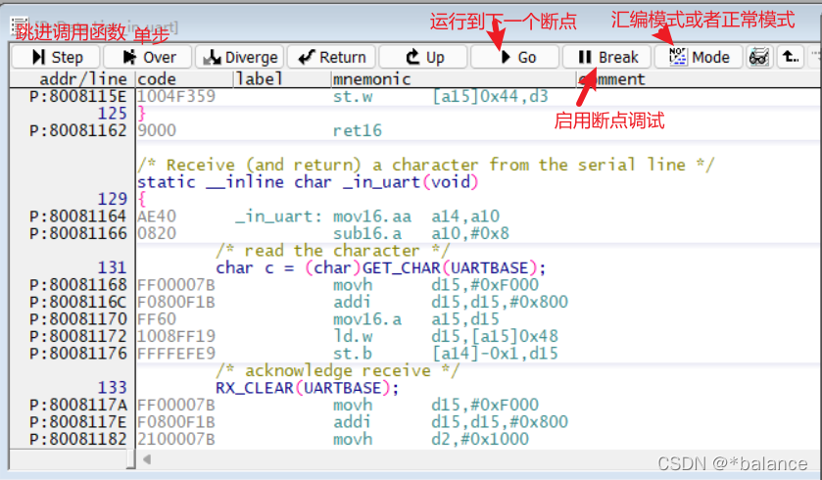The image size is (822, 480).
Task: Click source line number 131
Action: coord(113,267)
